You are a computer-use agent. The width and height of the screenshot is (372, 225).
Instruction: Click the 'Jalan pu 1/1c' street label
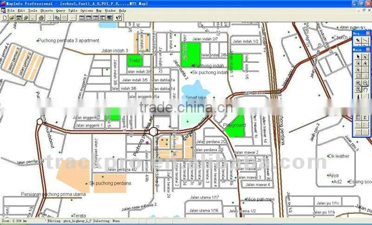328,203
